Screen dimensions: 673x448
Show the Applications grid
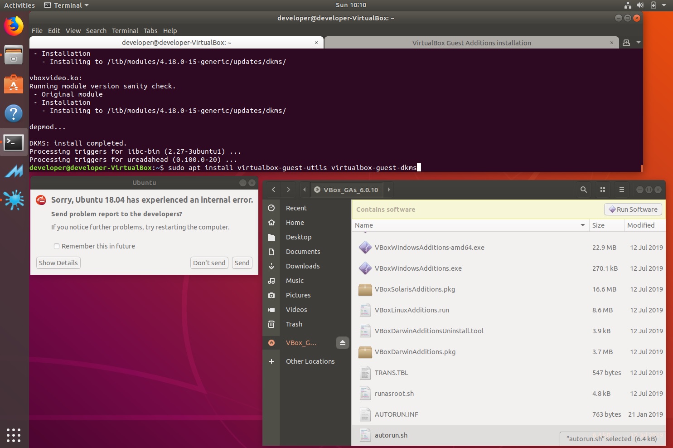(x=14, y=435)
